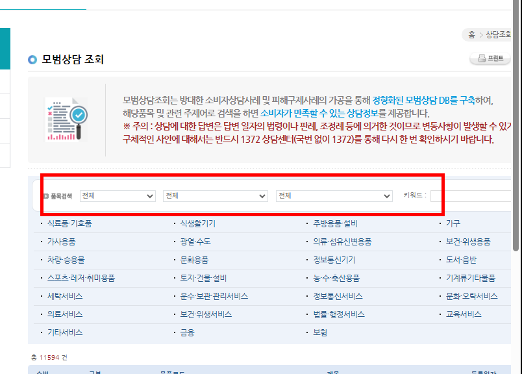Click the 프린트 button
The width and height of the screenshot is (522, 374).
(490, 58)
